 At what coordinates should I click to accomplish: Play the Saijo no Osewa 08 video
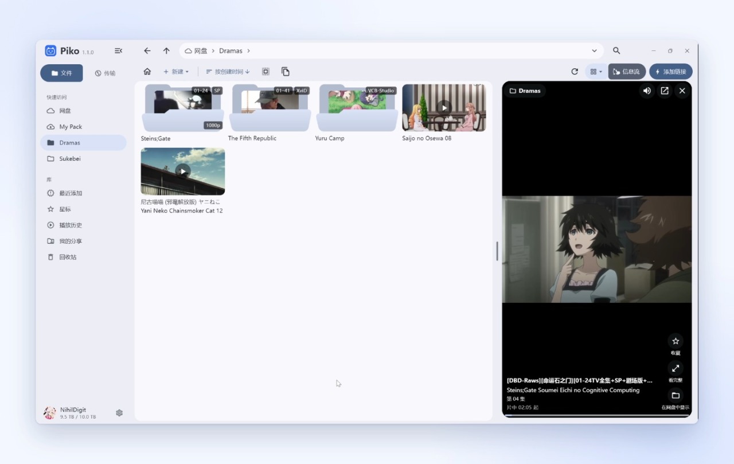click(x=444, y=107)
